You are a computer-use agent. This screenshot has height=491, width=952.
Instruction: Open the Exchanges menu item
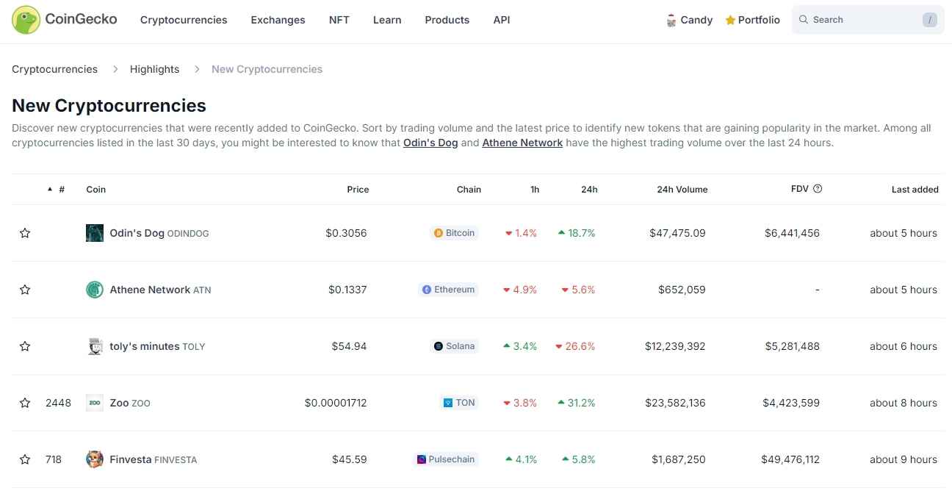[278, 20]
